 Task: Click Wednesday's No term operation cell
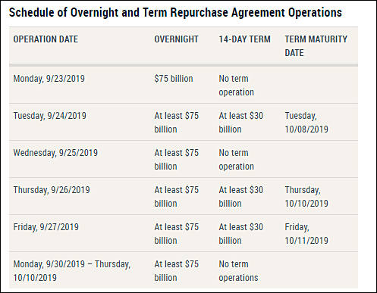click(x=236, y=160)
